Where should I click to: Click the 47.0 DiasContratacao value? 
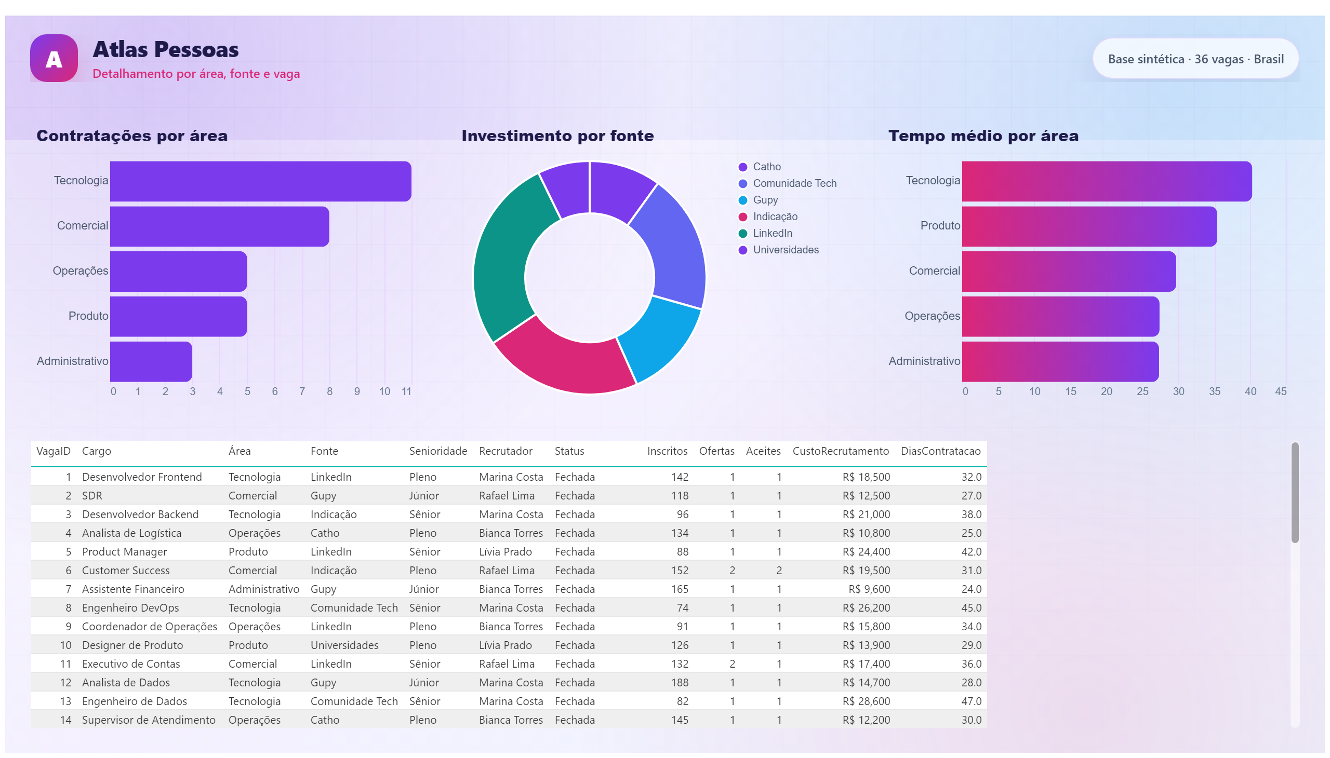click(x=971, y=701)
